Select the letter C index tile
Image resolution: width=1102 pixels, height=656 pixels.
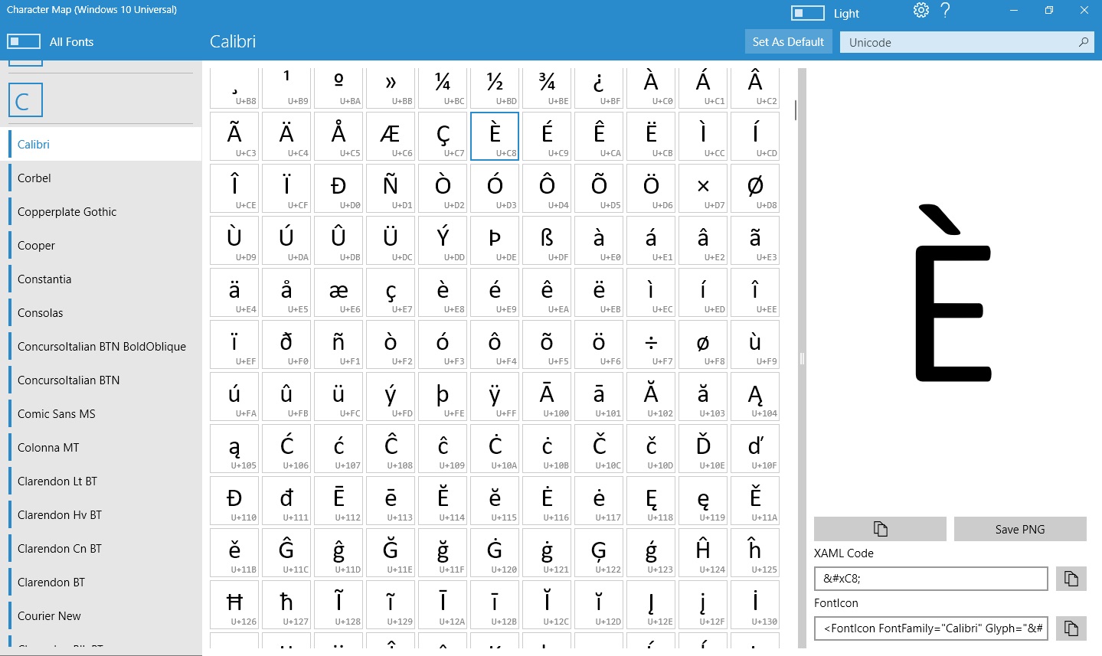tap(25, 100)
